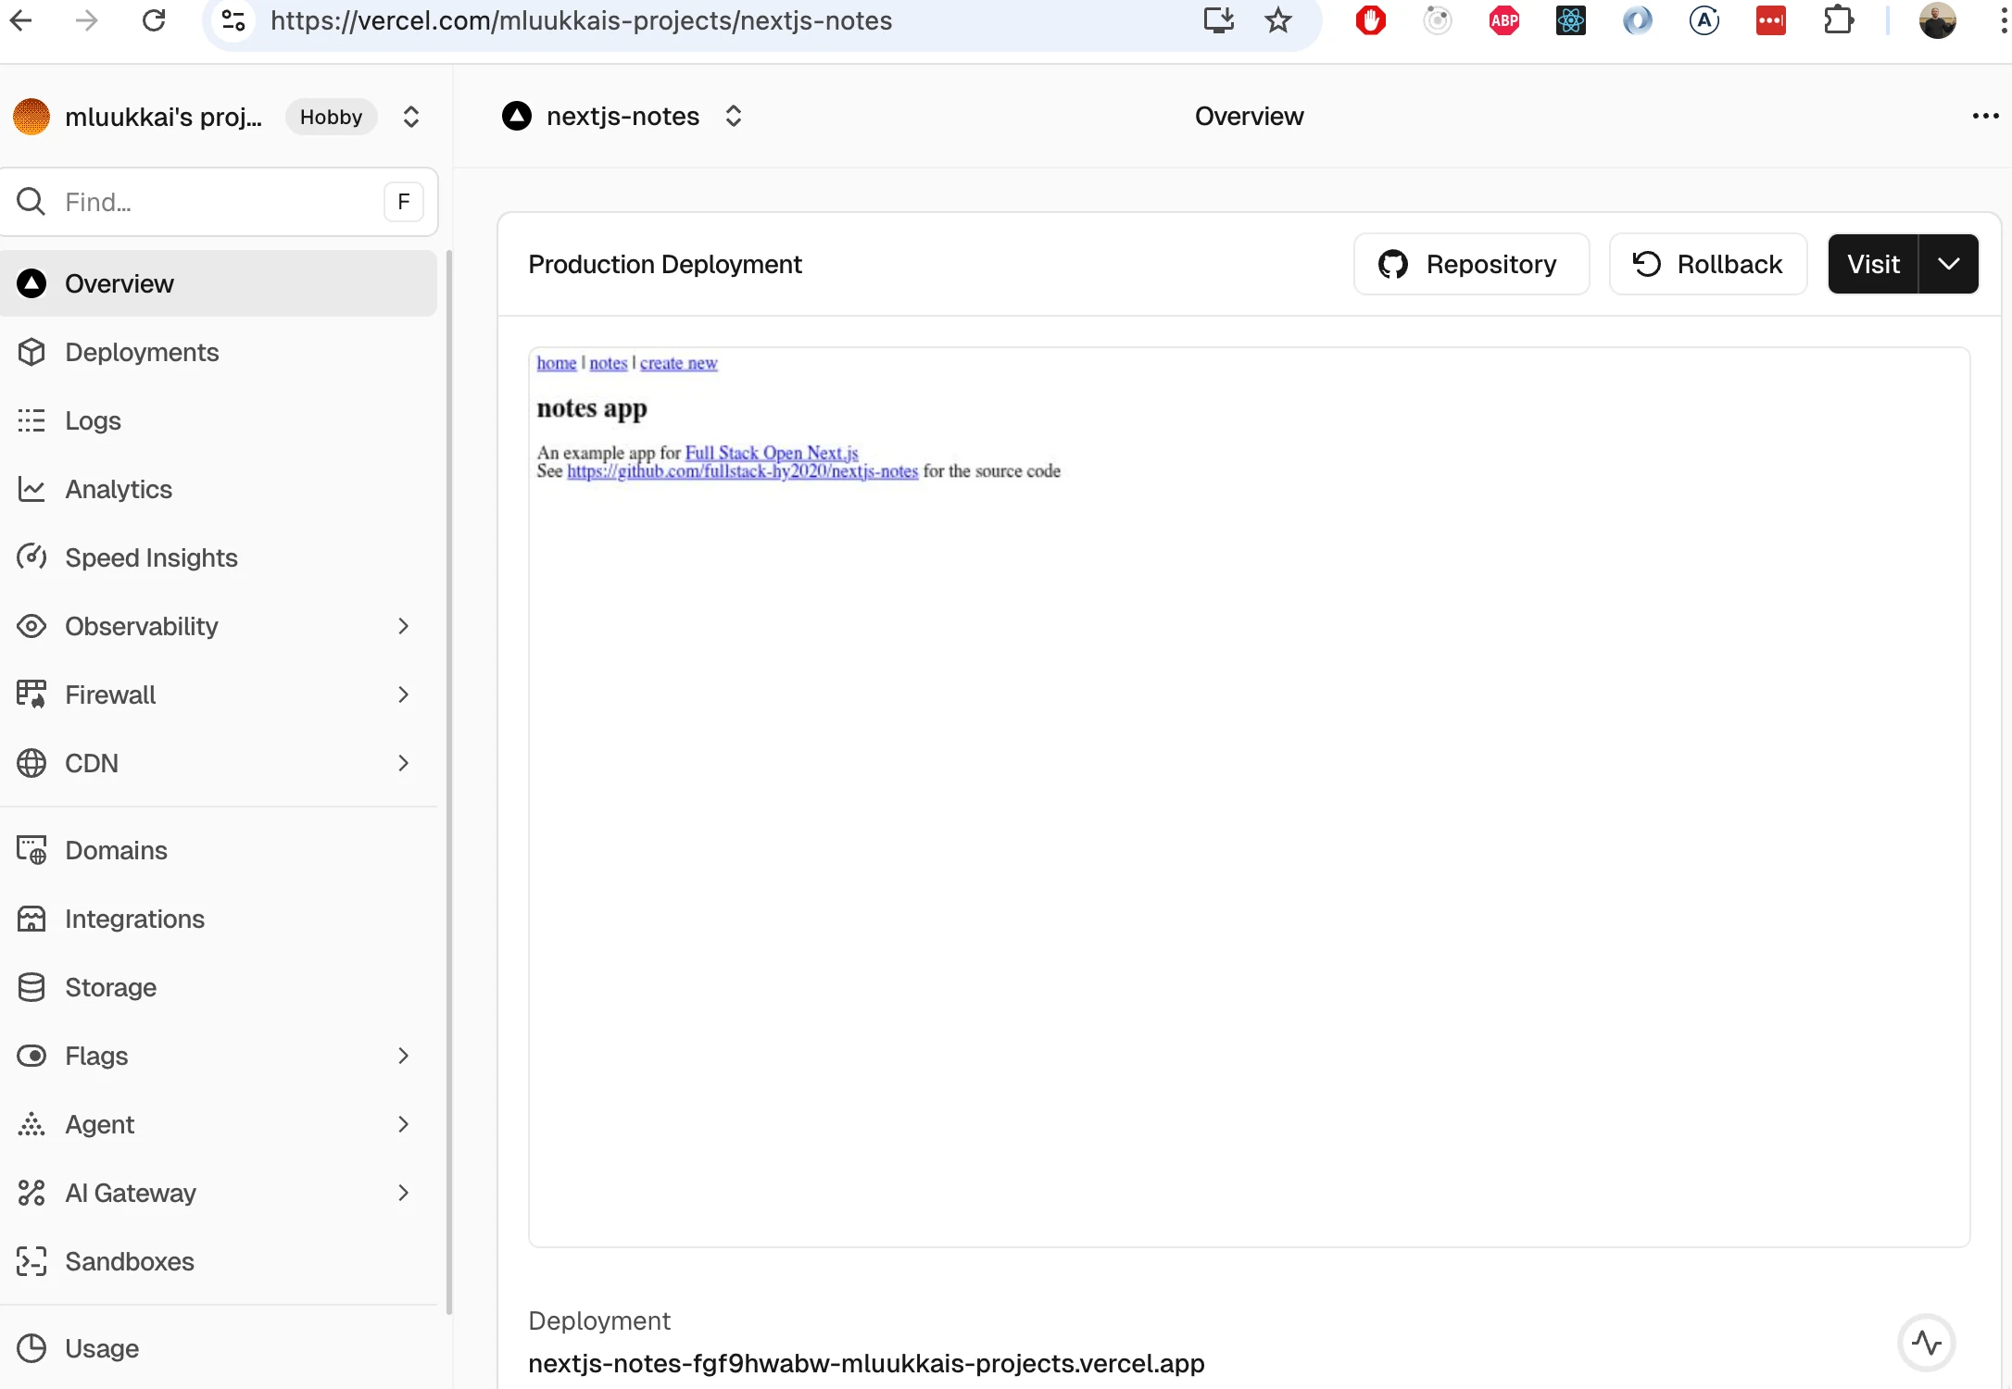Open Domains in the sidebar
This screenshot has width=2012, height=1389.
(x=219, y=850)
